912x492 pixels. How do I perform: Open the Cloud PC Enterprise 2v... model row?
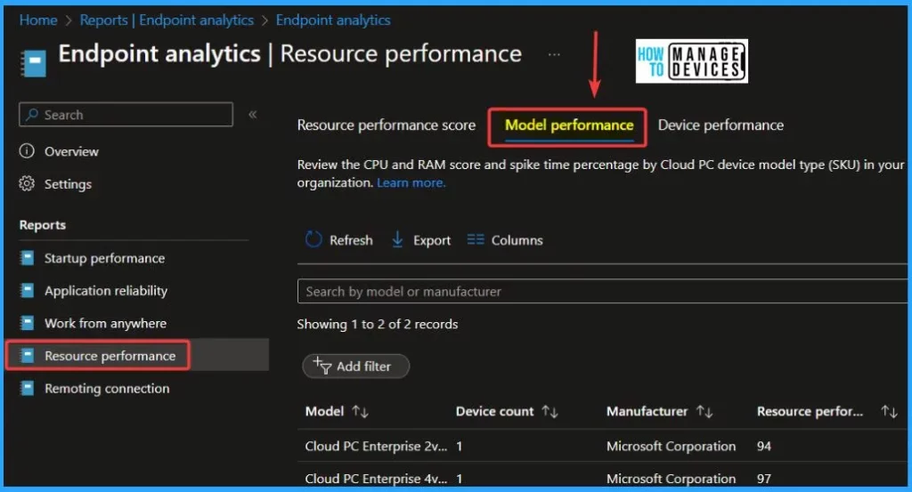tap(376, 446)
